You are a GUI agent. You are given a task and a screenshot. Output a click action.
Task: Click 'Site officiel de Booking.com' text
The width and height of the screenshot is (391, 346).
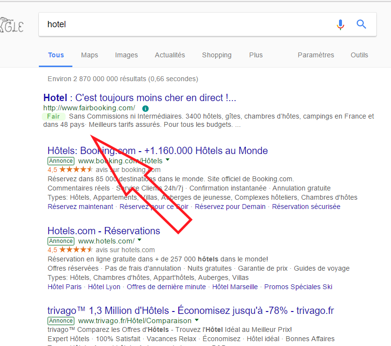click(251, 179)
